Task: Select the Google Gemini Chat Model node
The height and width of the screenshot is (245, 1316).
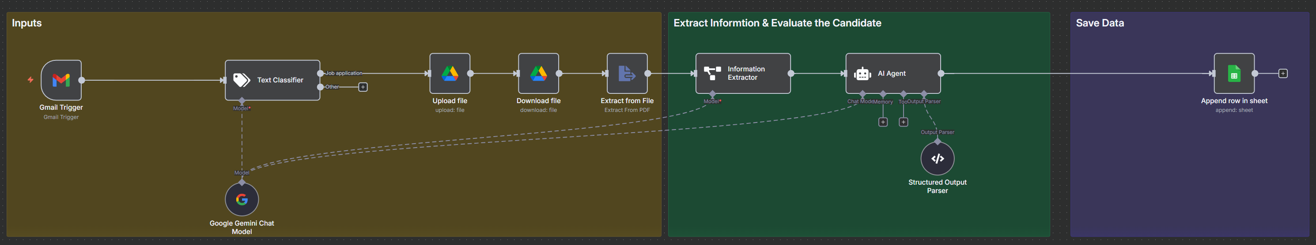Action: click(242, 199)
